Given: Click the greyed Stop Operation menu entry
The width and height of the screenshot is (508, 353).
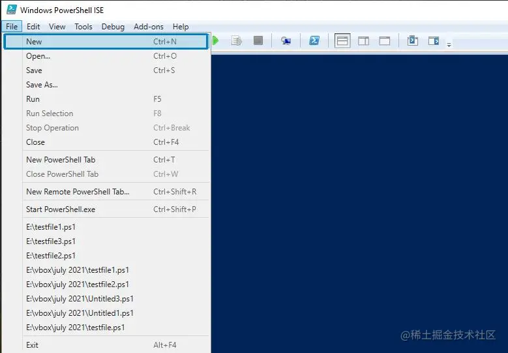Looking at the screenshot, I should click(106, 128).
